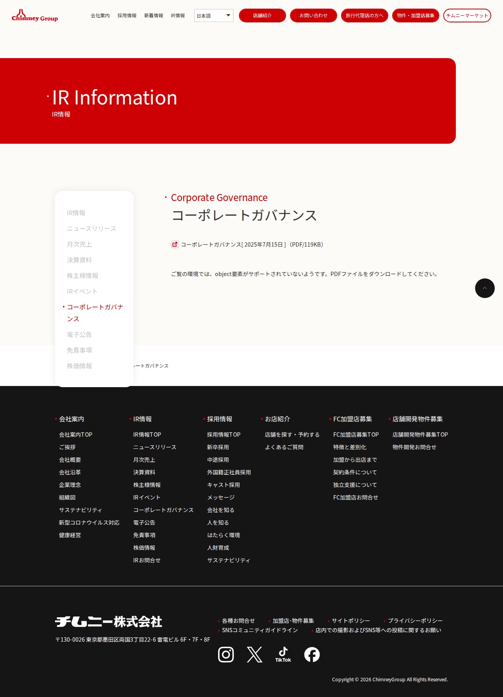Open footer link よくあるご質問
Viewport: 503px width, 697px height.
click(x=284, y=447)
